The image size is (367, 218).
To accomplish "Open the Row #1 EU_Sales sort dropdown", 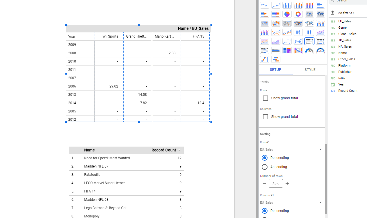I will click(291, 149).
